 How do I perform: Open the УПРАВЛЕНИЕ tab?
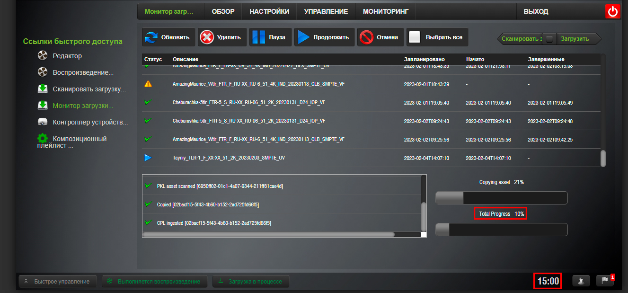click(326, 11)
